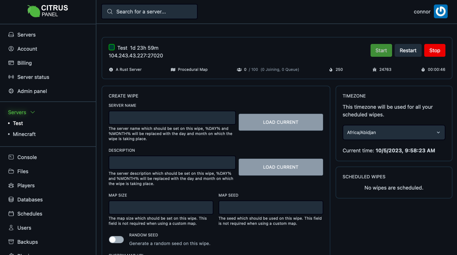Click the Files folder icon in sidebar
The width and height of the screenshot is (457, 255).
[11, 171]
